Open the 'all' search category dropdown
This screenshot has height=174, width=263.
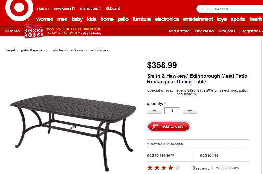click(205, 9)
